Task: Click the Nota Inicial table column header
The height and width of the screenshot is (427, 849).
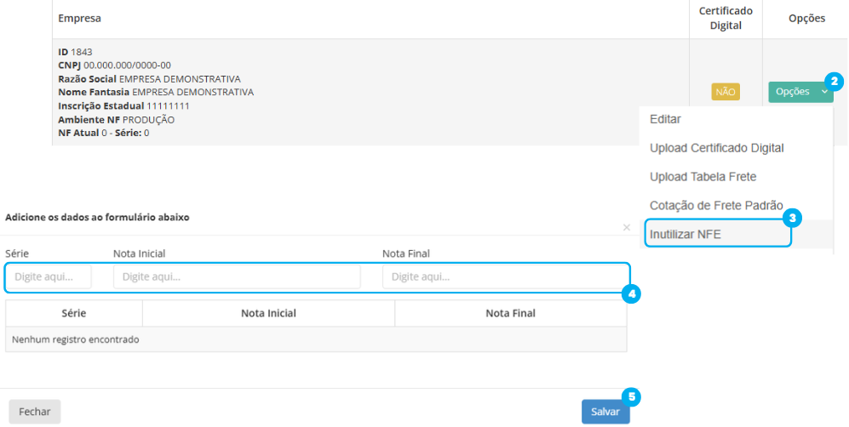Action: [x=268, y=314]
